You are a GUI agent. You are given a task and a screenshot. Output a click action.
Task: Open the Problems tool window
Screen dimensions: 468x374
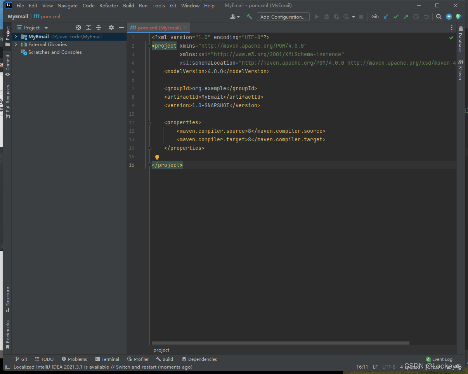pyautogui.click(x=74, y=359)
